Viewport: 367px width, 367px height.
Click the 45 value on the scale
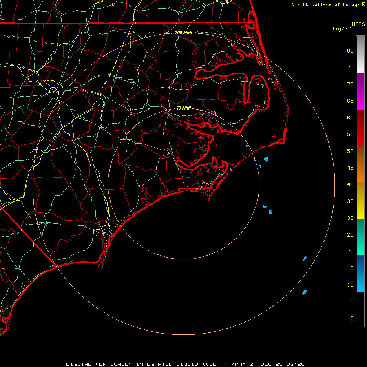click(350, 168)
